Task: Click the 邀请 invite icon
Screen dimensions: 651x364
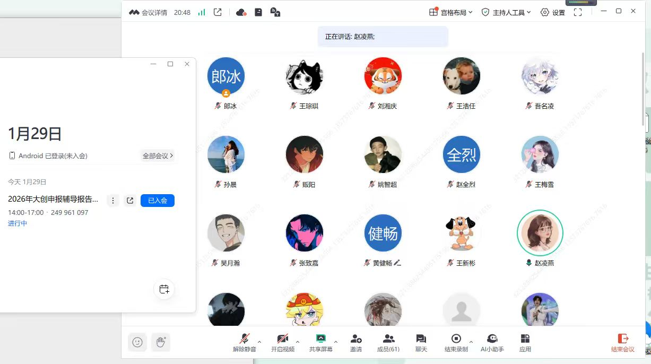Action: click(356, 342)
